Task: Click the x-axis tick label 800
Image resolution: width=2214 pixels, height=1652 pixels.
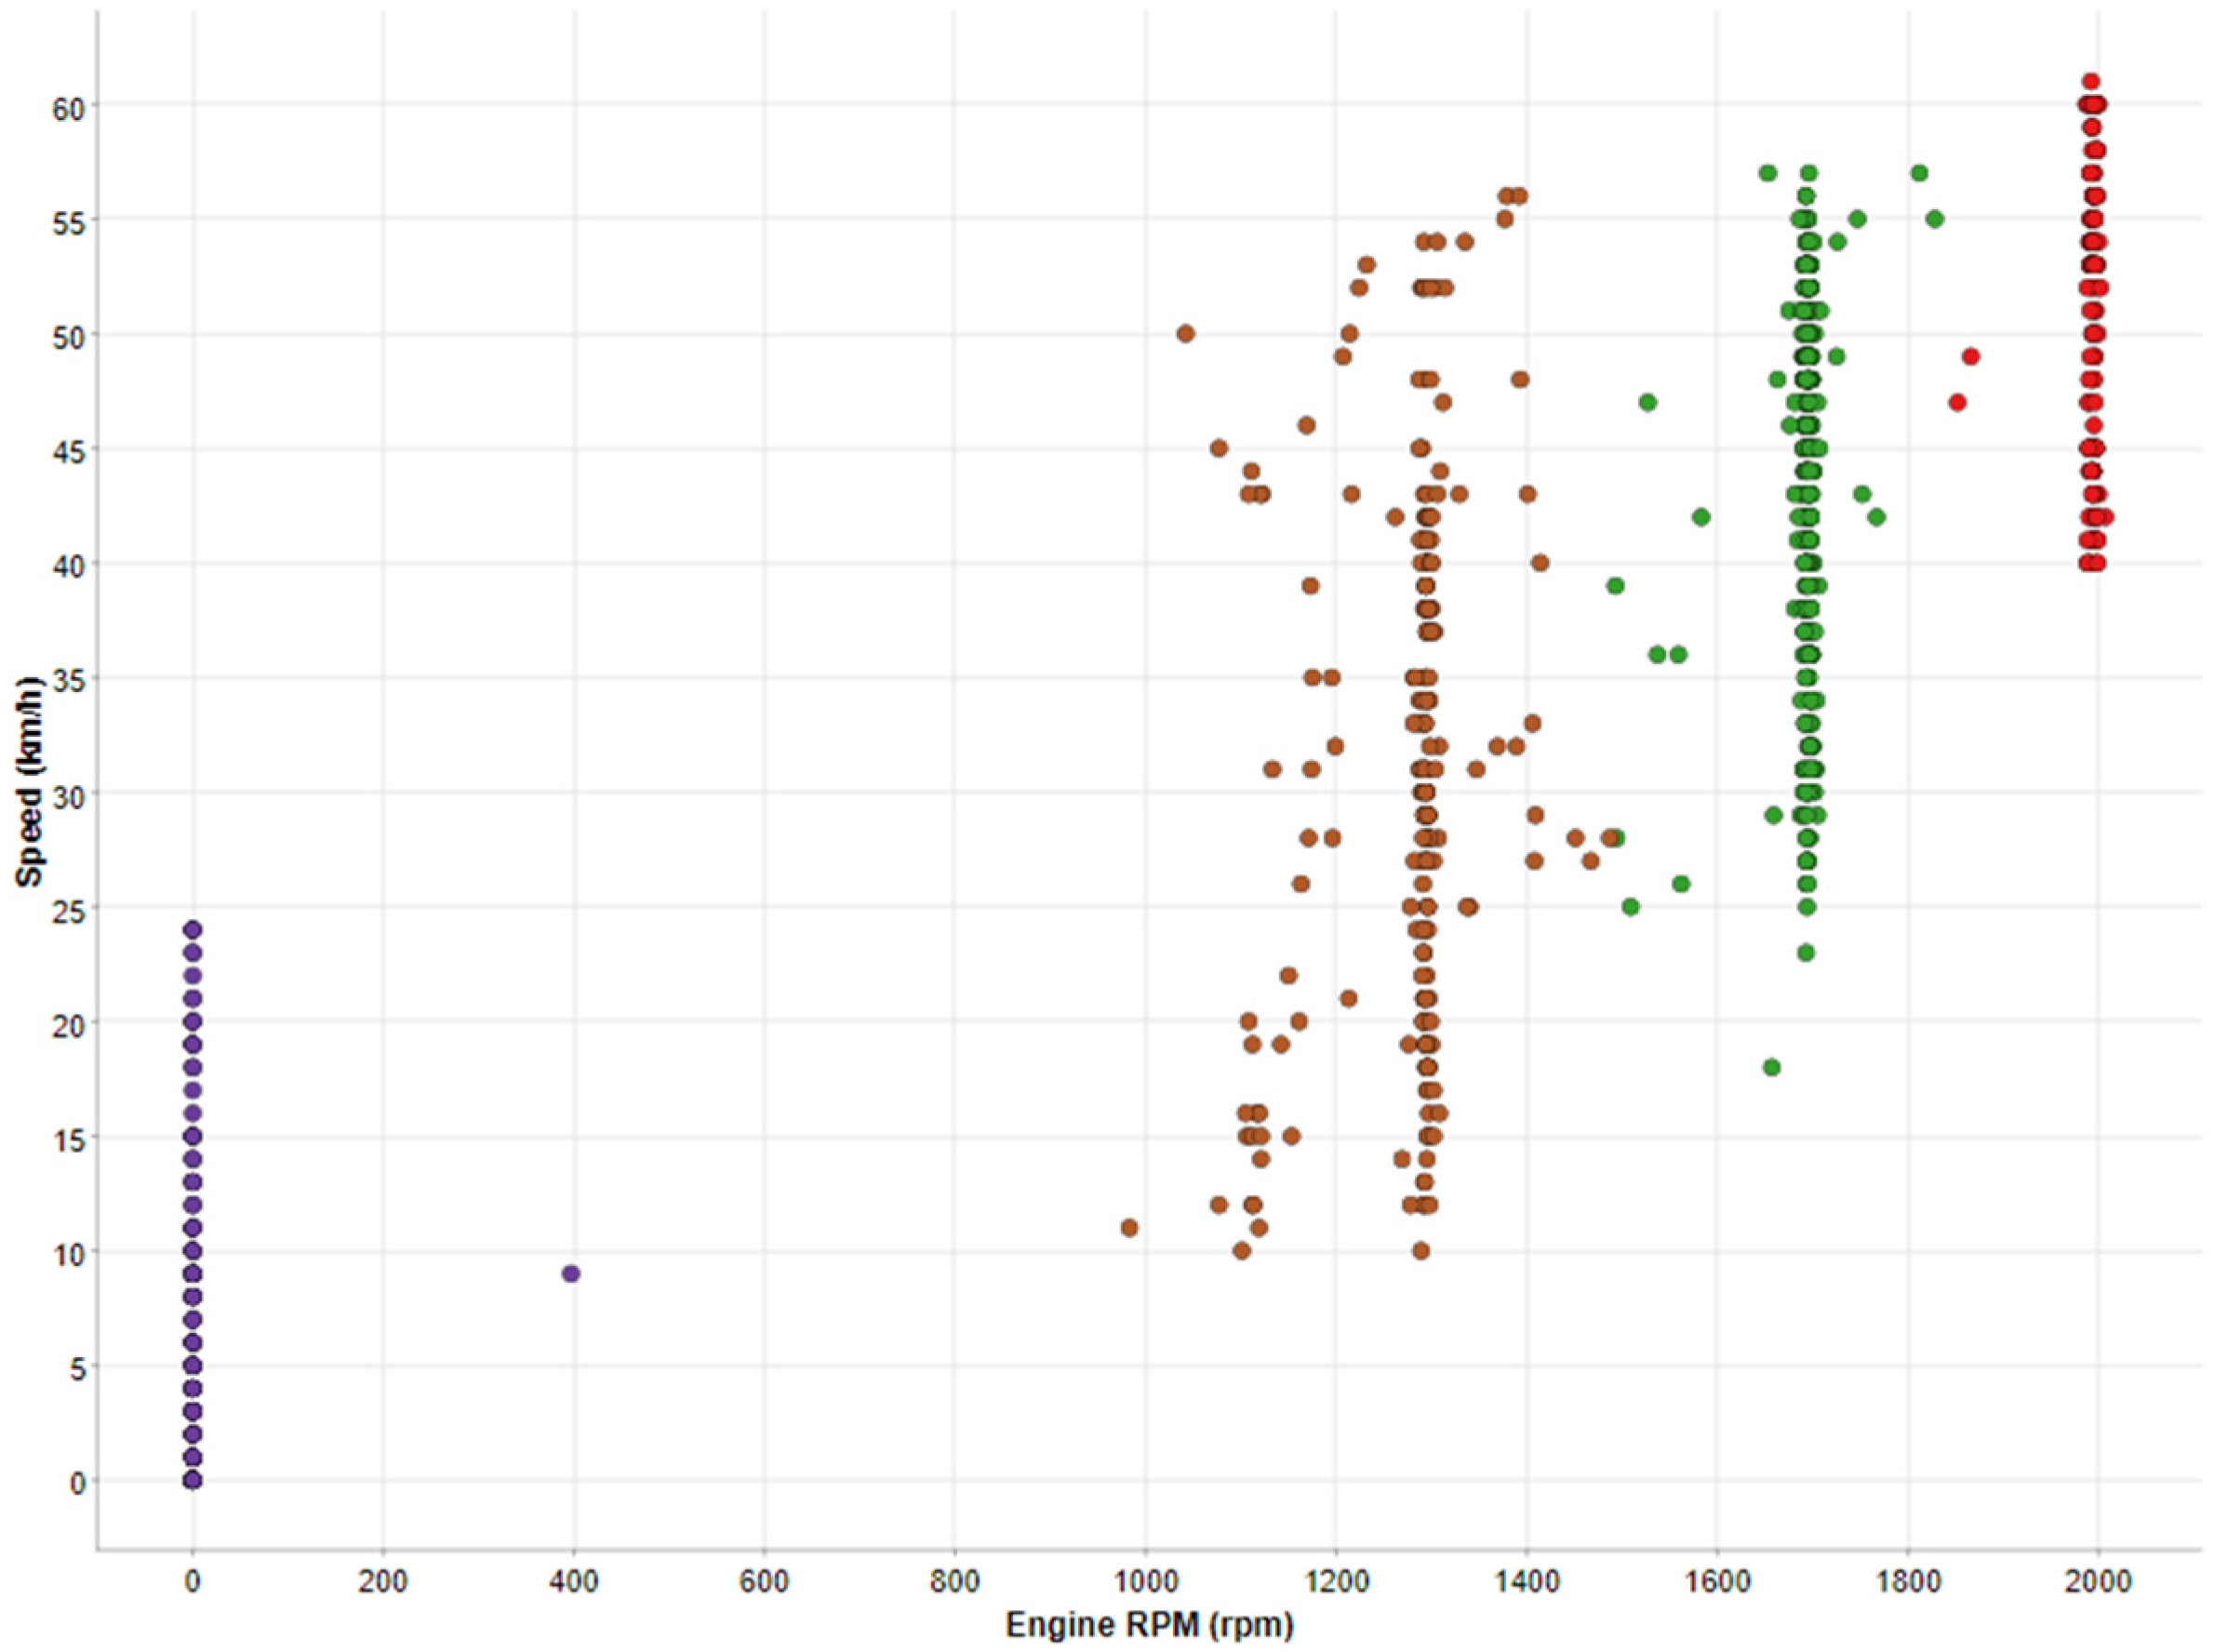Action: coord(954,1582)
